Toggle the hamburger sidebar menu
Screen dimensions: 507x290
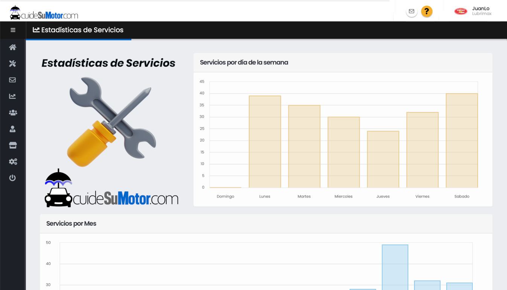coord(13,30)
